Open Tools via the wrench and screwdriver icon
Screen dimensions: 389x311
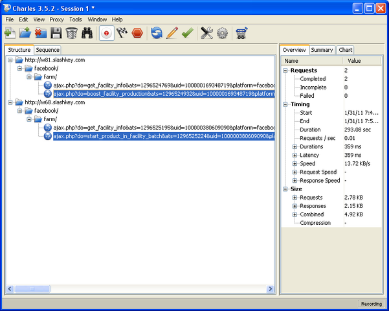point(206,33)
